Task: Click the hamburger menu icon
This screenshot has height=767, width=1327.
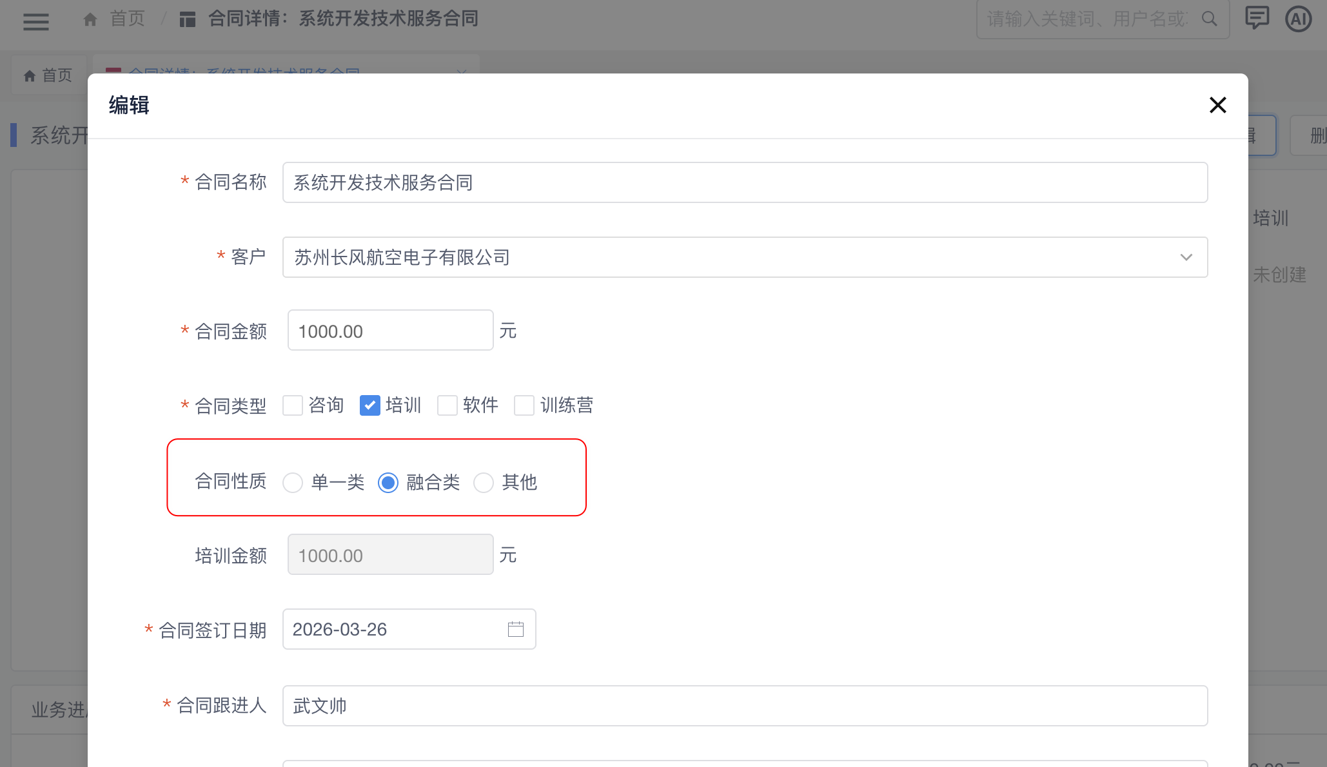Action: [36, 21]
